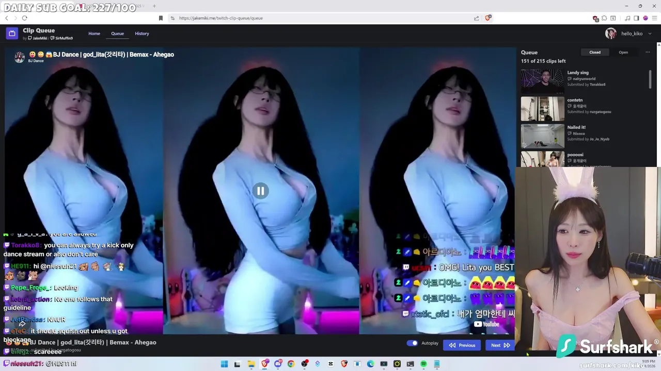Reload the page with refresh icon

point(24,18)
